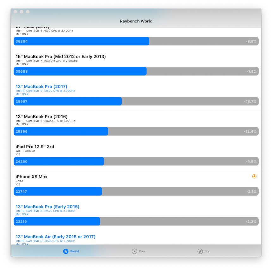Open 13" MacBook Air (Early 2015 or 2017) link
Image resolution: width=272 pixels, height=270 pixels.
[56, 237]
